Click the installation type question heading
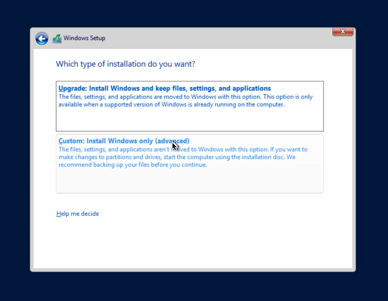388x301 pixels. pos(125,64)
